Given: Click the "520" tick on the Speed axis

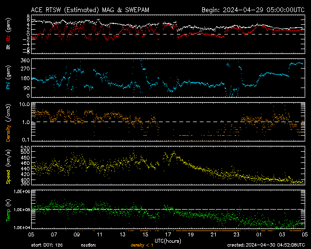Looking at the screenshot, I should [x=25, y=148].
